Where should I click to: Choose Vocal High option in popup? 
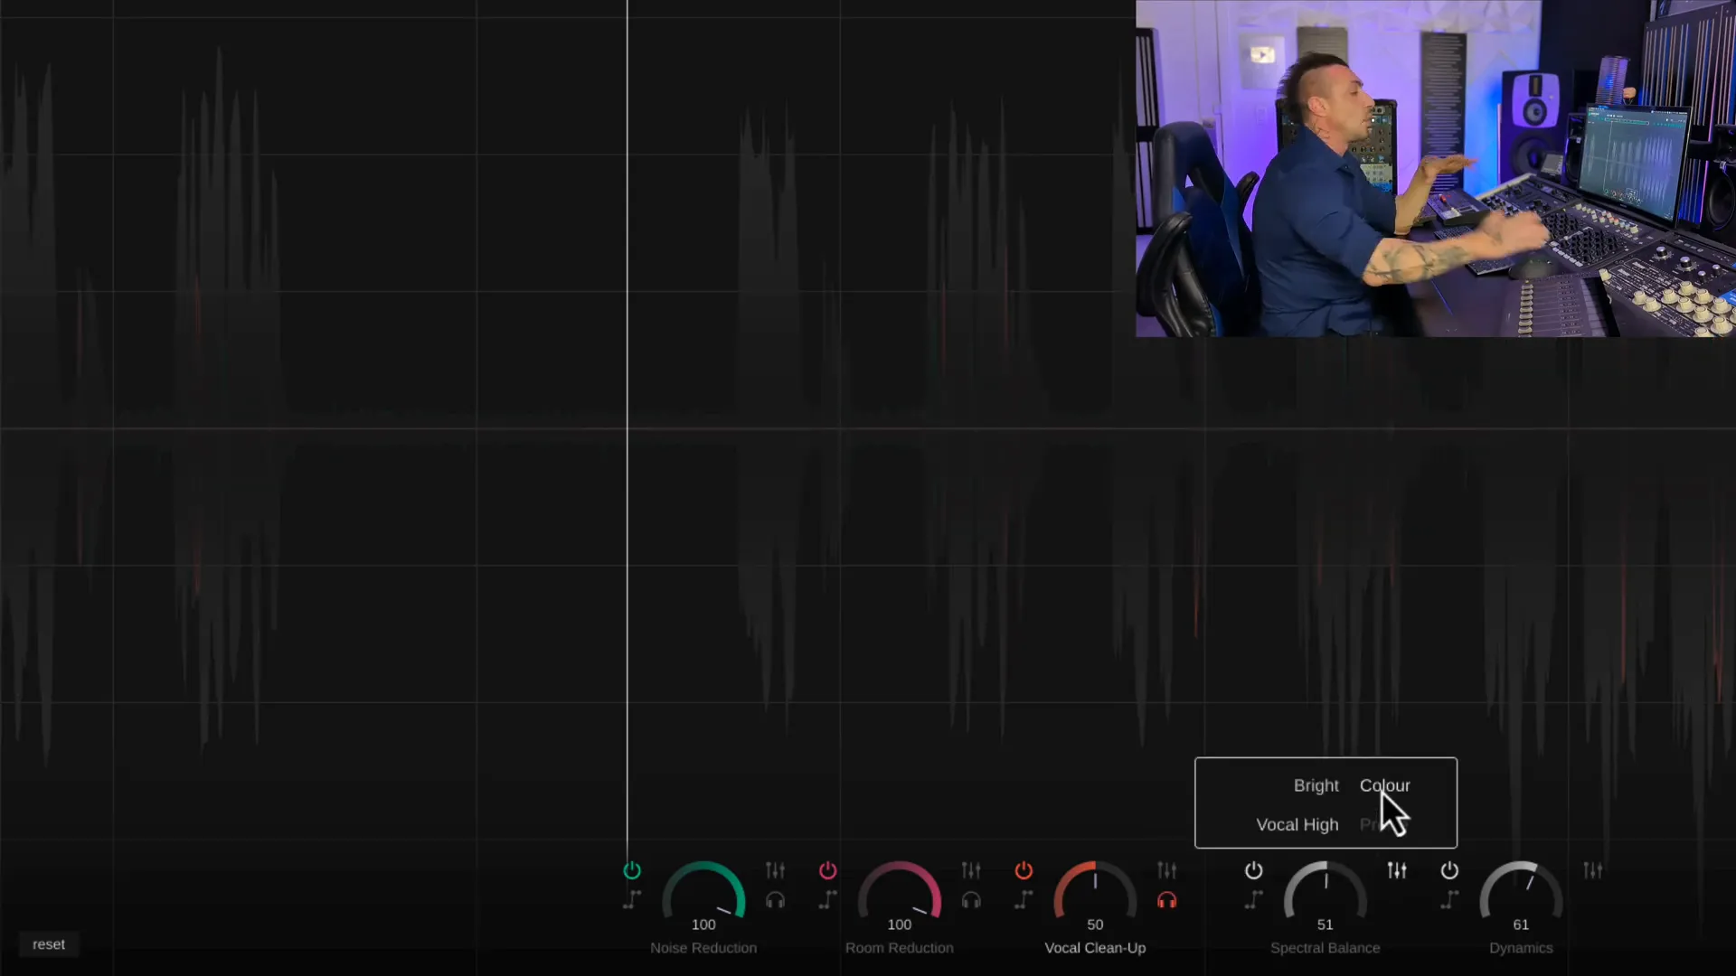pos(1297,824)
